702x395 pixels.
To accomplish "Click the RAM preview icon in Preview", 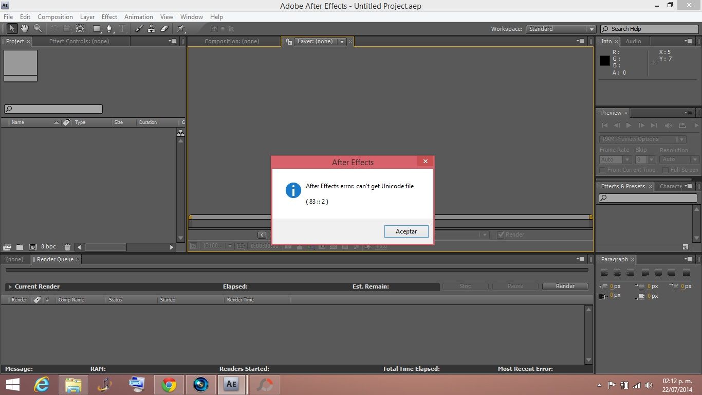I will [695, 125].
